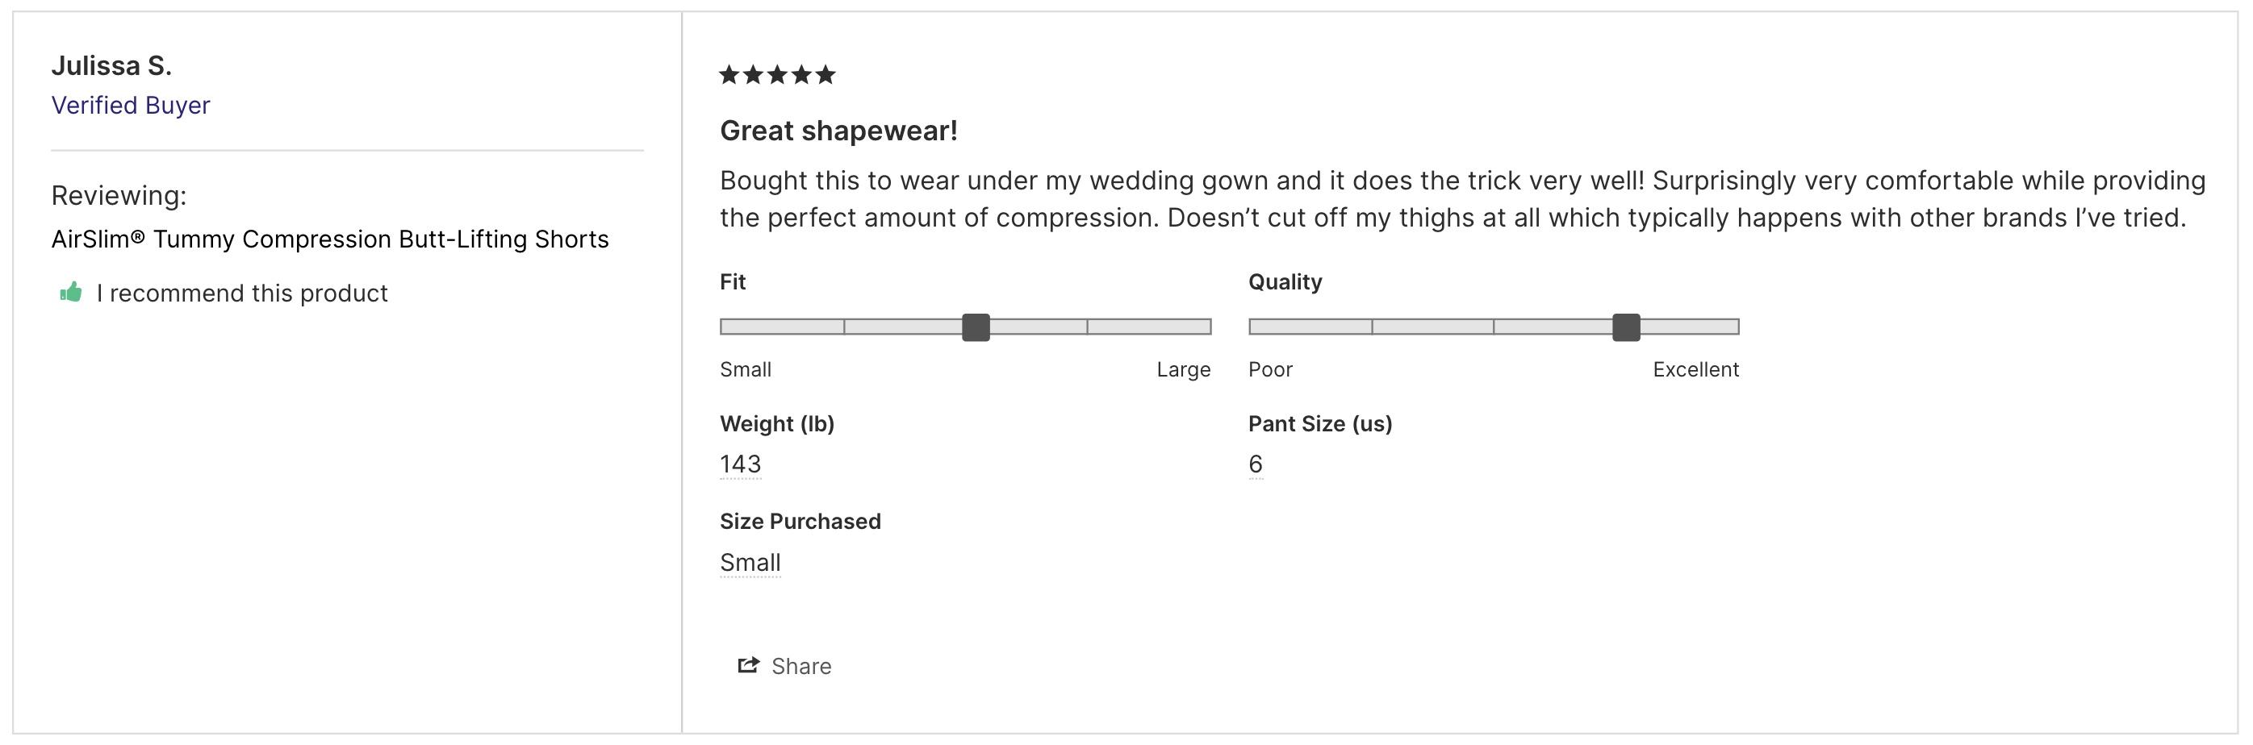Screen dimensions: 2253x745
Task: Open AirSlim Tummy Compression Shorts product link
Action: point(330,239)
